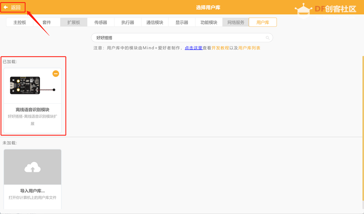This screenshot has width=364, height=214.
Task: Click the 好好搭搭-离线语音识别模块扩展 description text
Action: [32, 120]
